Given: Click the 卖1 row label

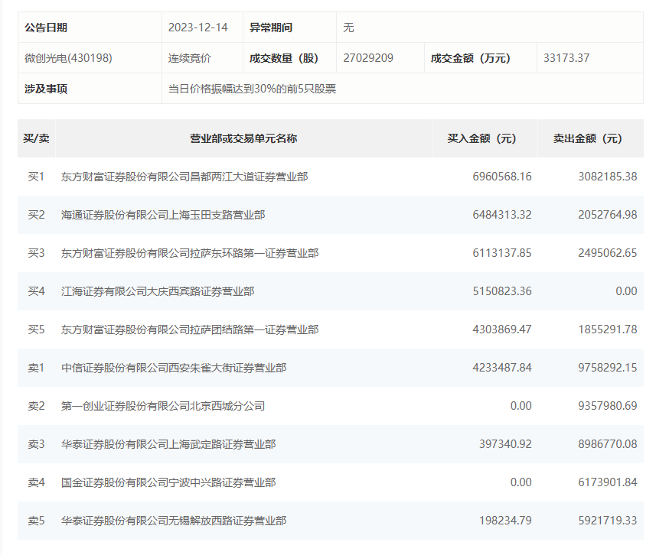Looking at the screenshot, I should point(36,368).
